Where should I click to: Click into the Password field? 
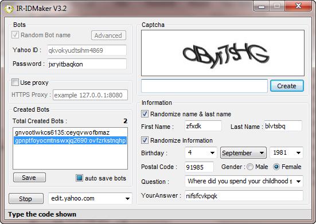[87, 64]
